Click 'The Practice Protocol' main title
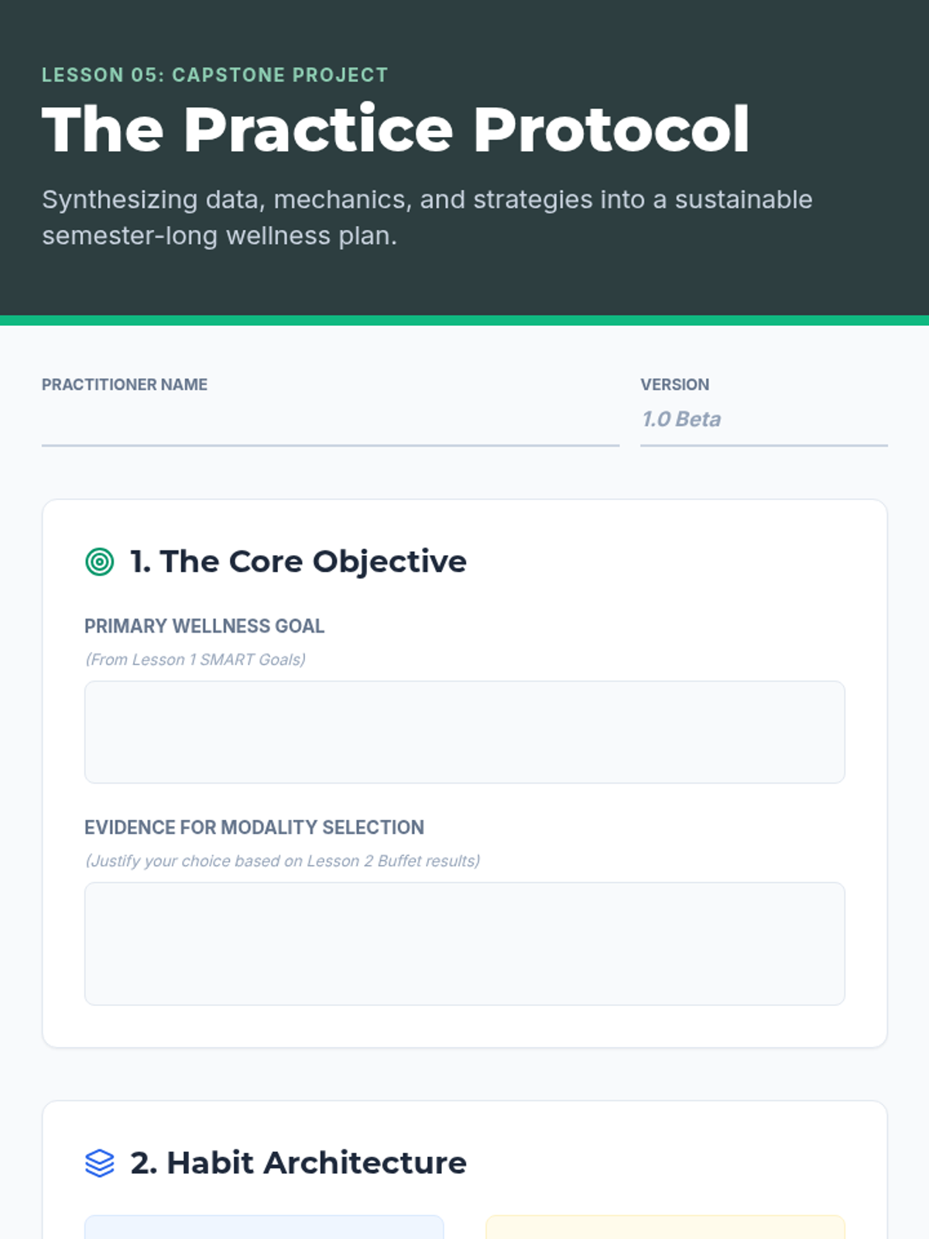Screen dimensions: 929x1239 click(396, 129)
